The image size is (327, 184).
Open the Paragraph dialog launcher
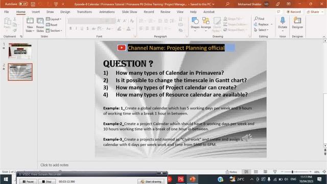186,36
